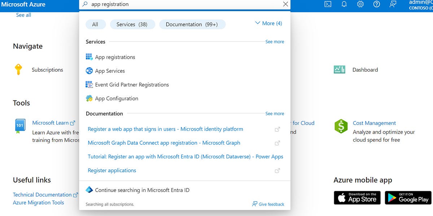Viewport: 433px width, 216px height.
Task: Switch to the All results tab
Action: [x=96, y=24]
